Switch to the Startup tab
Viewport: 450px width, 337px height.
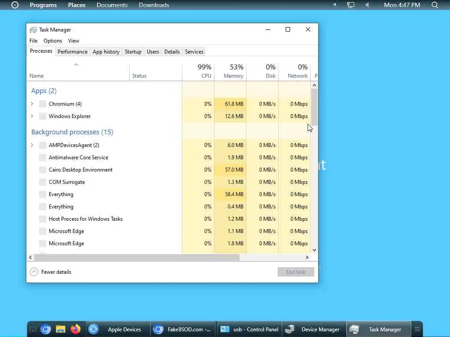click(x=133, y=52)
